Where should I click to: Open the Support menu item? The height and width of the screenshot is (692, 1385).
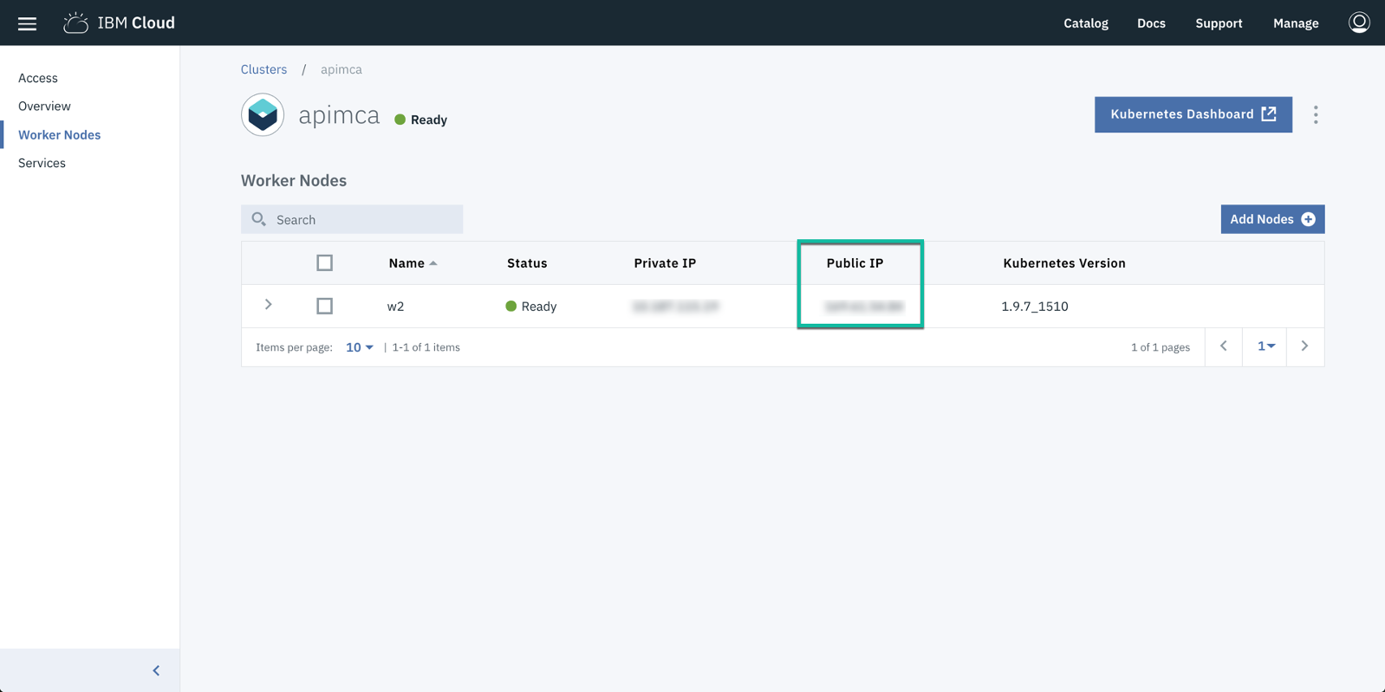[x=1219, y=23]
